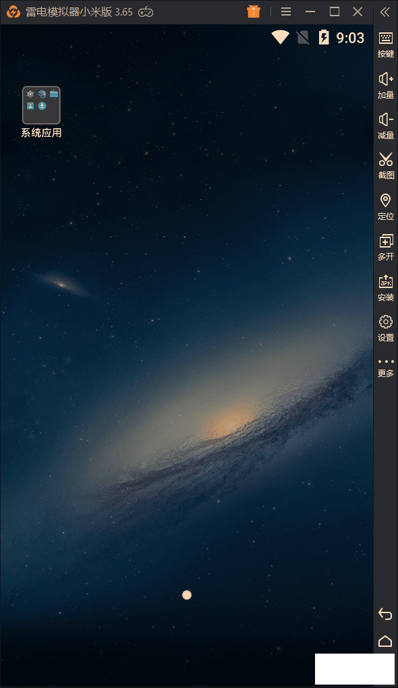Open the 定位 location pin tool
Viewport: 398px width, 688px height.
(386, 206)
